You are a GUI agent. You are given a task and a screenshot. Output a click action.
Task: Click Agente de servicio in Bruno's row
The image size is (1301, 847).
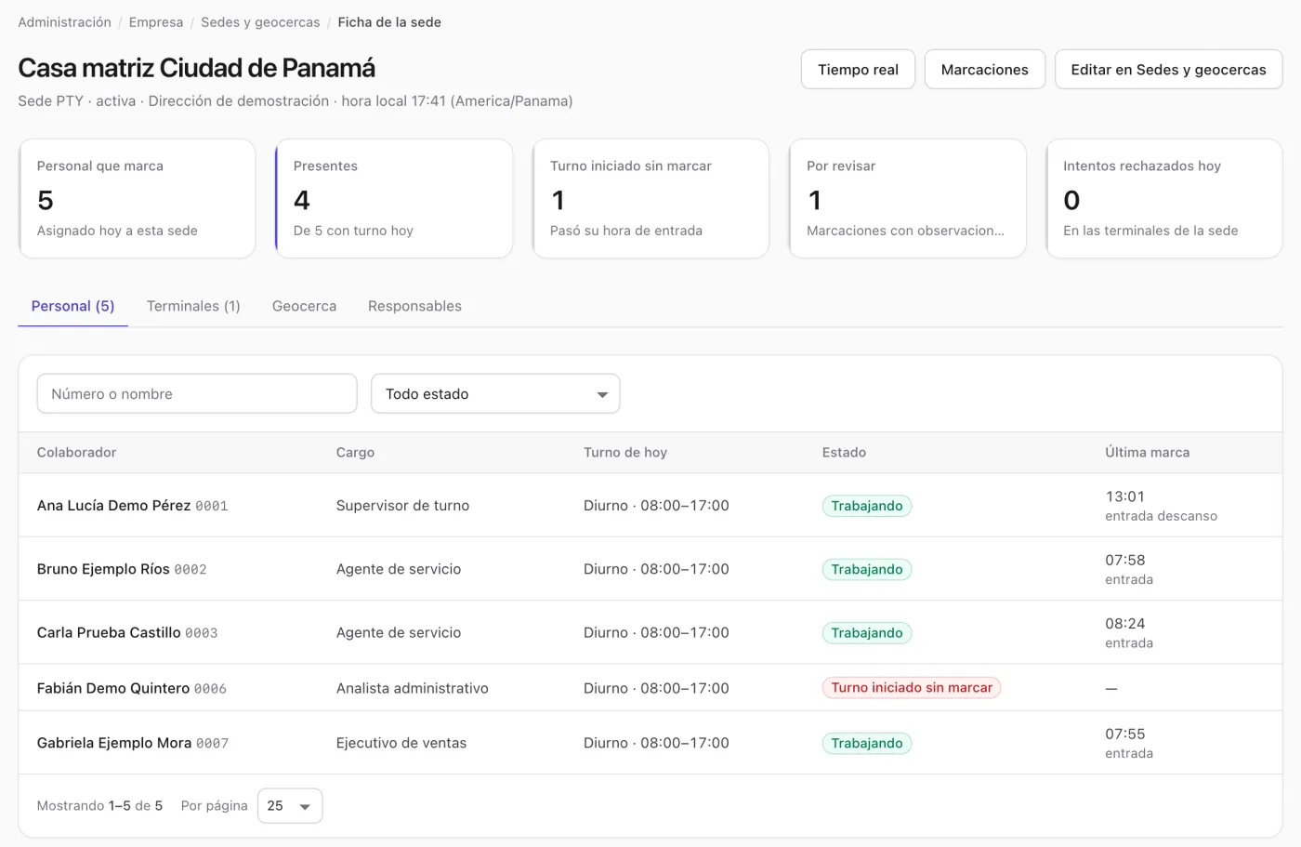click(399, 569)
